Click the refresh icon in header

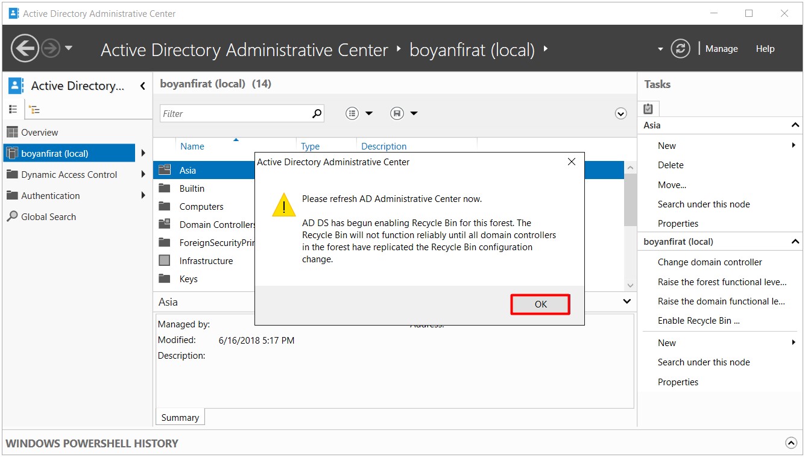(x=680, y=49)
